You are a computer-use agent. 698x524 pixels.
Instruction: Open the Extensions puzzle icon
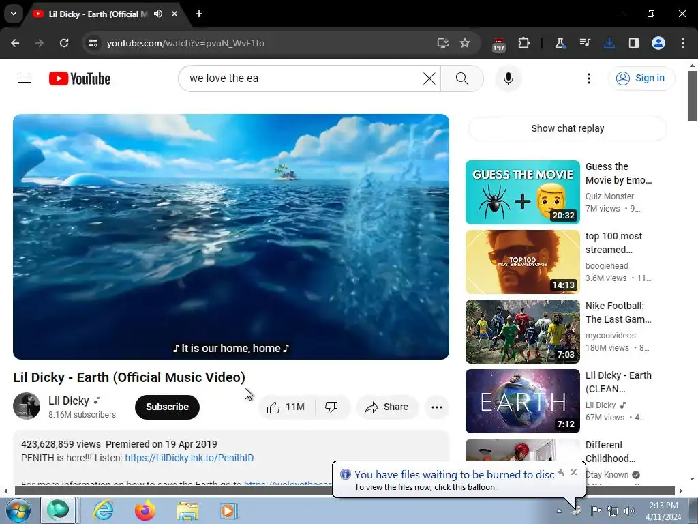[x=524, y=43]
